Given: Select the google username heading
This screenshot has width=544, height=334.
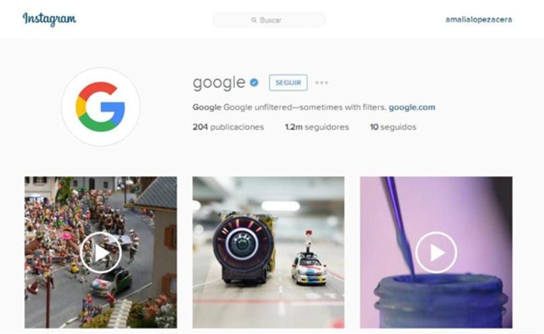Looking at the screenshot, I should click(x=219, y=83).
